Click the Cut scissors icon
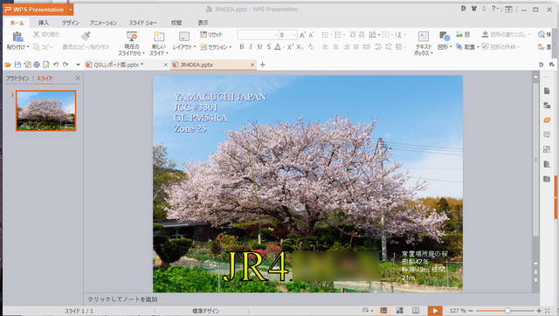This screenshot has width=559, height=316. click(37, 34)
